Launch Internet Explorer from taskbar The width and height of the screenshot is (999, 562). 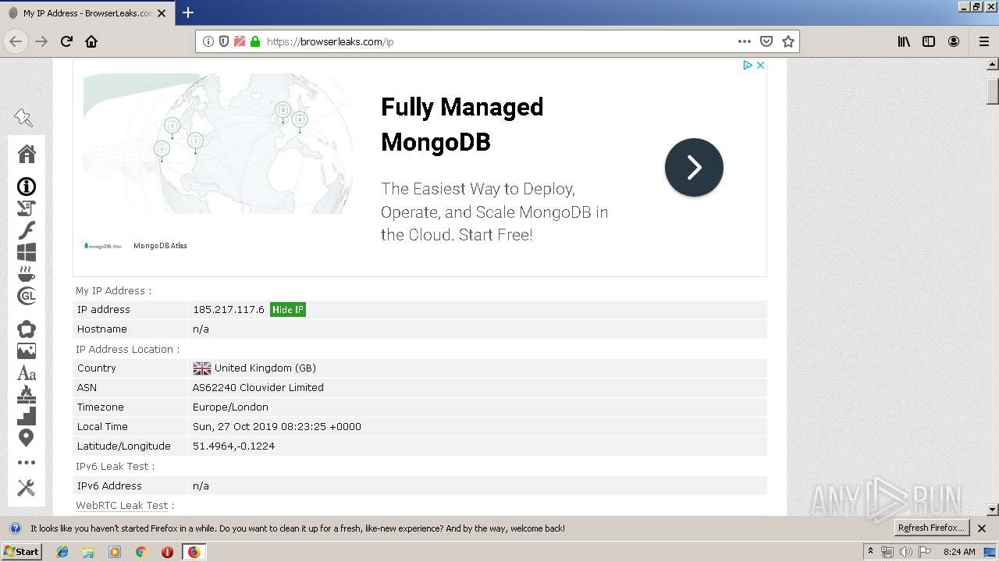[62, 552]
